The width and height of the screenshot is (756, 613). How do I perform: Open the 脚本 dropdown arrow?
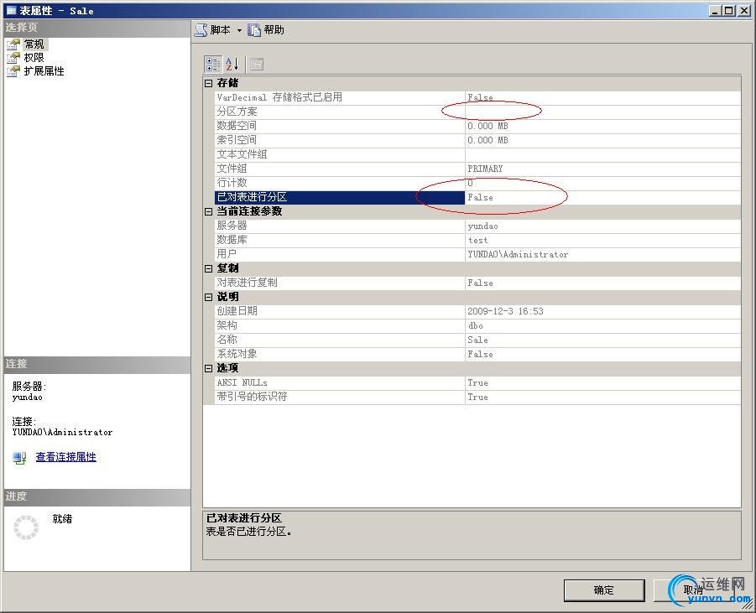tap(239, 30)
